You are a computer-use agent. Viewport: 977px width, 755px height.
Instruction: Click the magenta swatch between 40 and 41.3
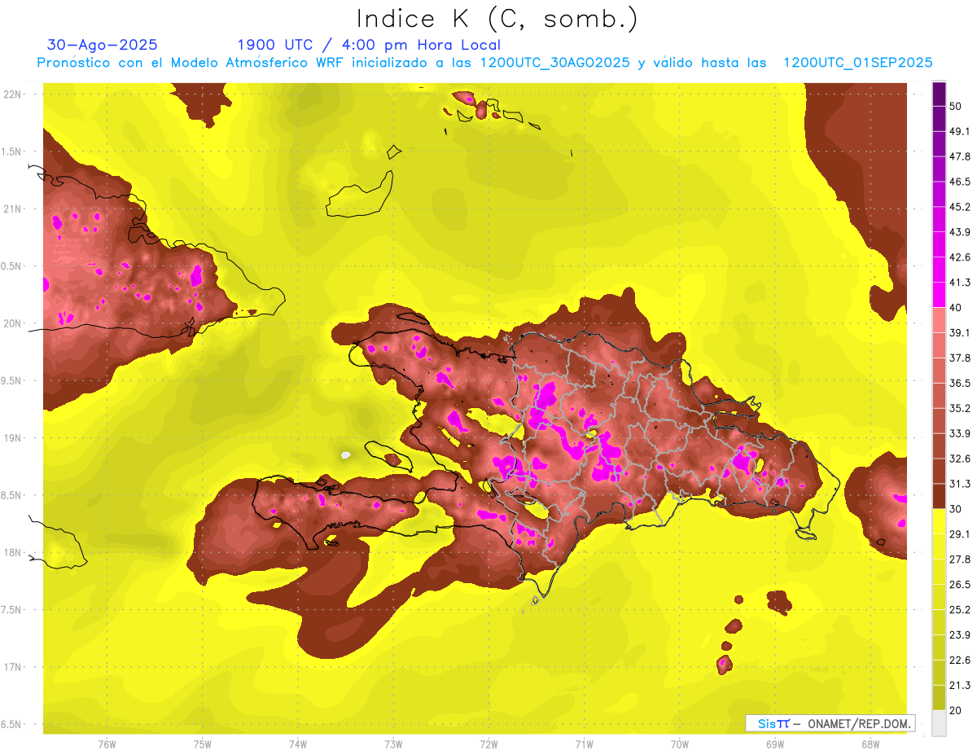click(939, 294)
